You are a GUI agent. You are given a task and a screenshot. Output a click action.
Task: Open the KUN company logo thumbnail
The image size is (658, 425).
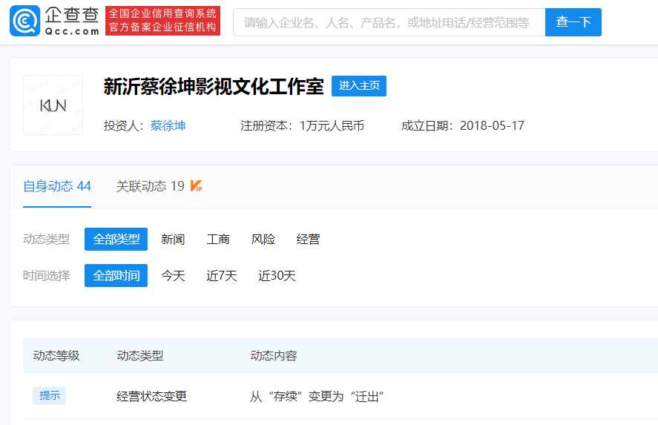tap(53, 105)
